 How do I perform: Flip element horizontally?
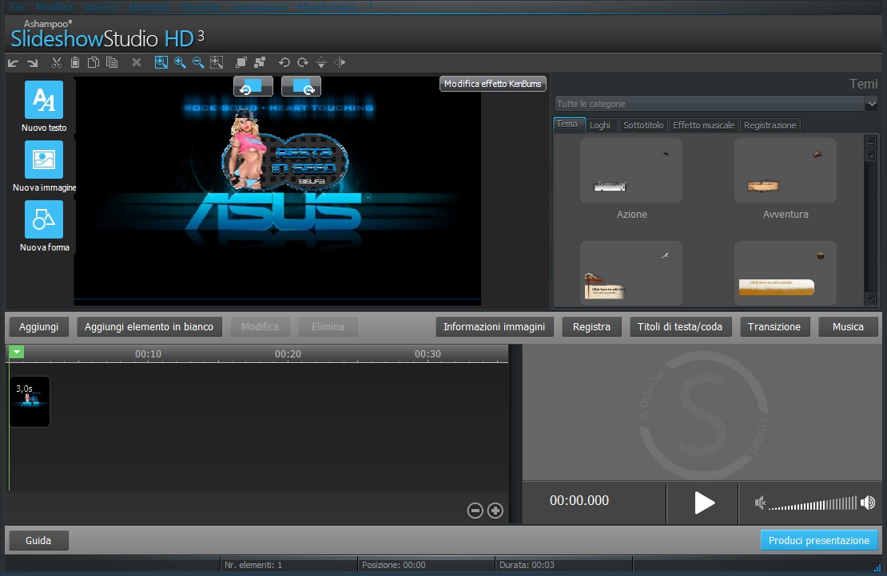coord(340,63)
